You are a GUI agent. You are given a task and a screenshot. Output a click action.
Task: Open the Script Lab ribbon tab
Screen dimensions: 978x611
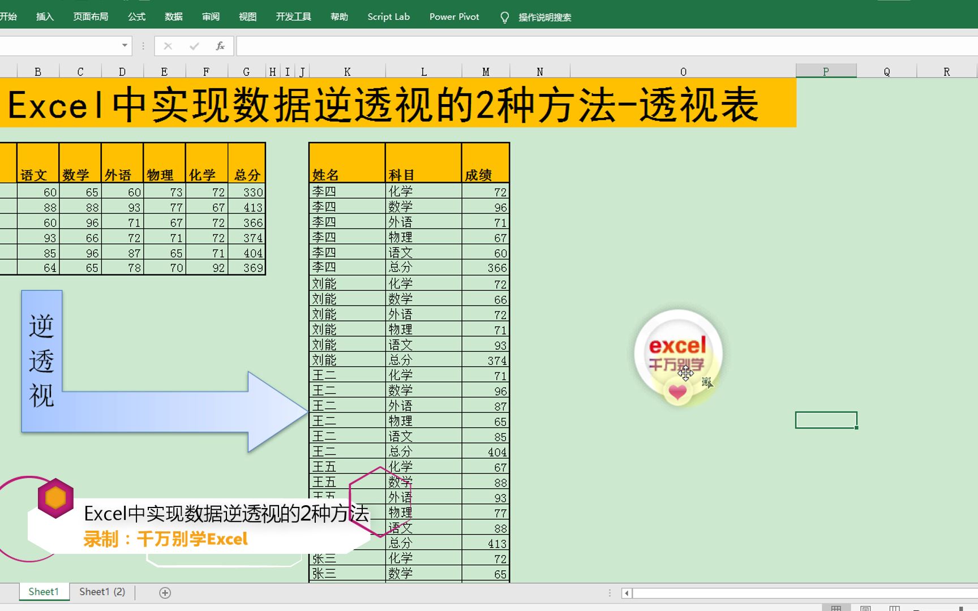[x=388, y=17]
